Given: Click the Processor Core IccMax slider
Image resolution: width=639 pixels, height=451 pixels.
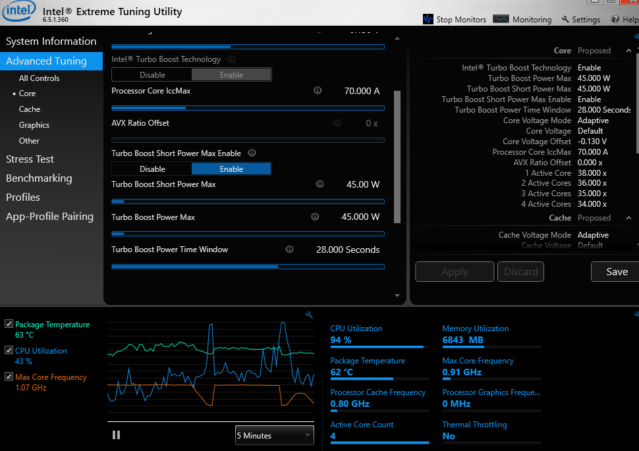Looking at the screenshot, I should 248,108.
